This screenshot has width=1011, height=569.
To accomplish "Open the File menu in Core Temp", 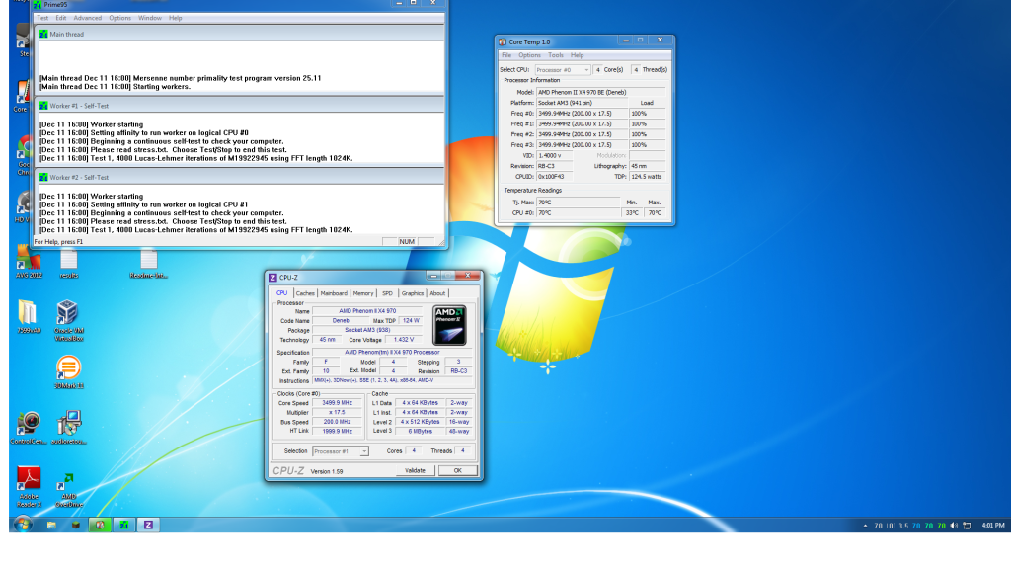I will point(506,55).
